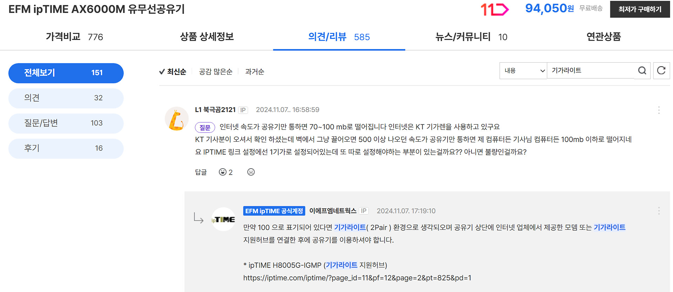
Task: Click the 질문 tag on the post
Action: click(205, 127)
